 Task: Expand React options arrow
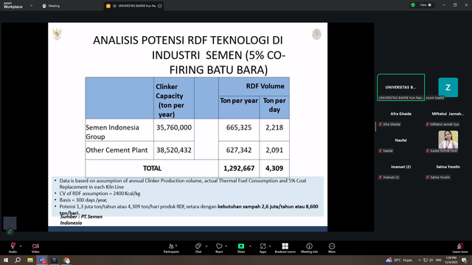226,246
